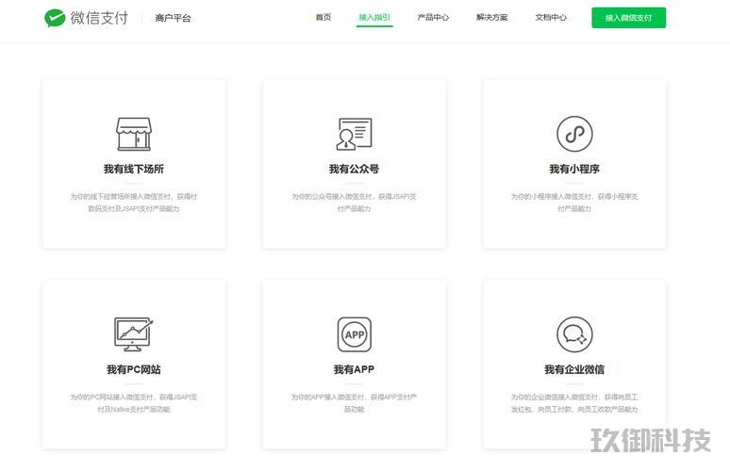The width and height of the screenshot is (730, 471).
Task: Click the APP icon above 我有APP
Action: [355, 334]
